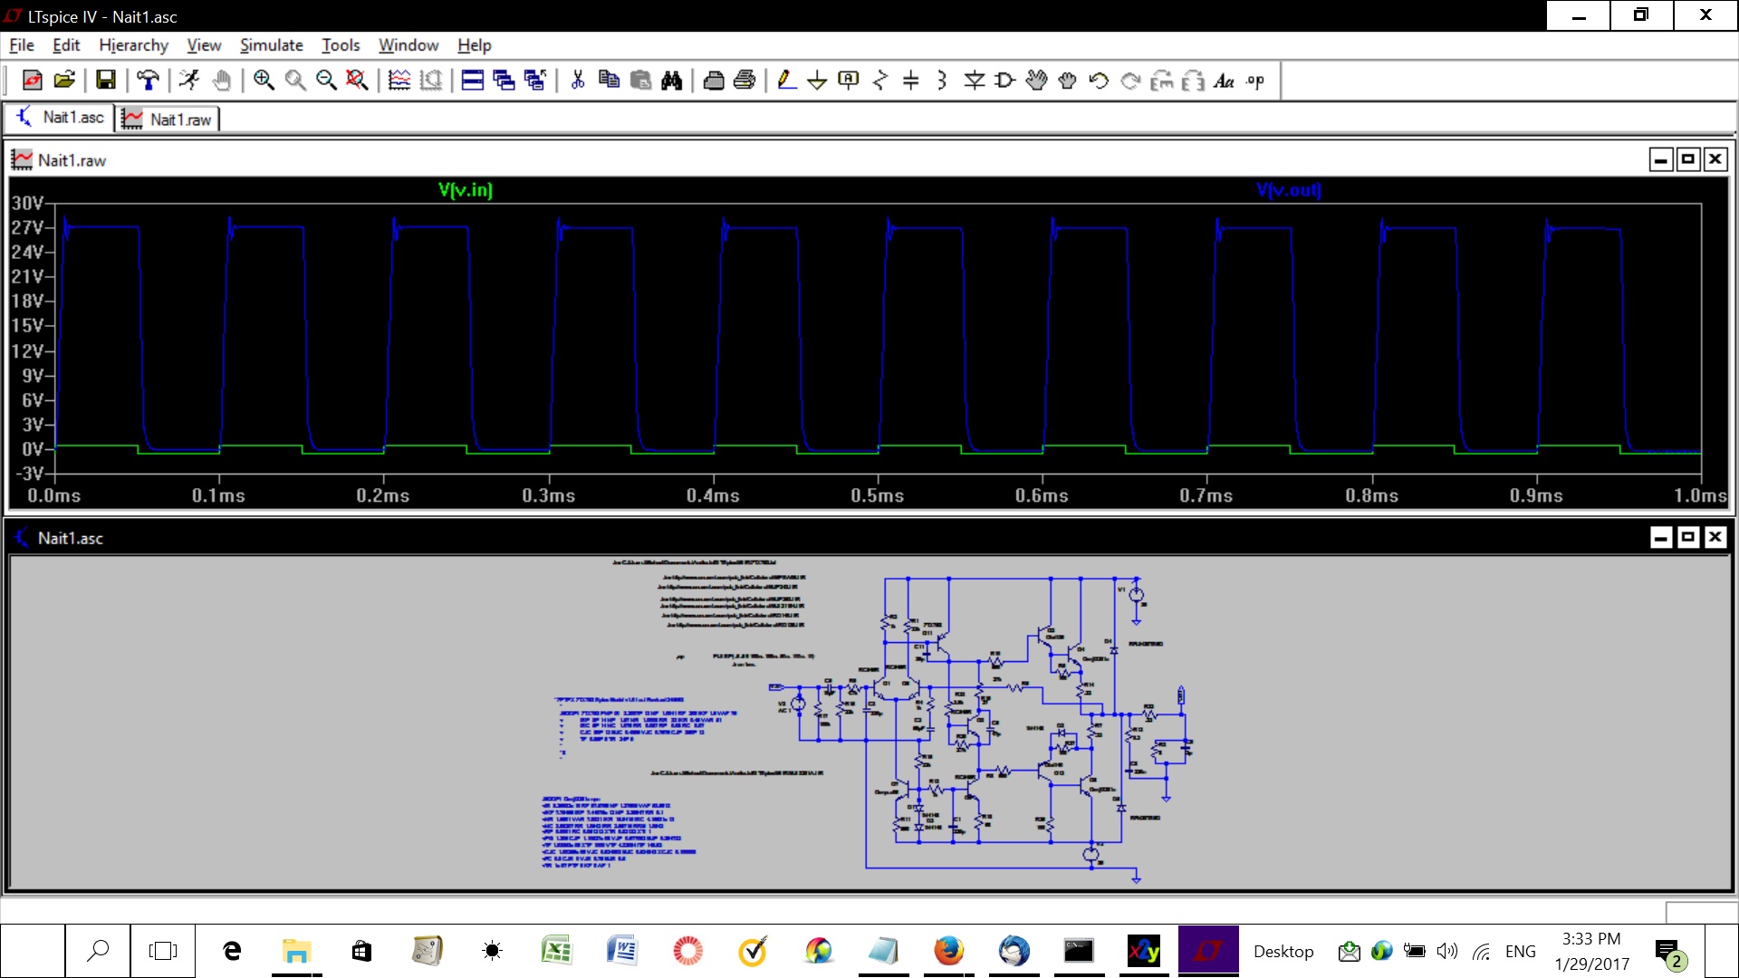The height and width of the screenshot is (978, 1739).
Task: Tile windows with the Tile Horizontally icon
Action: (x=473, y=81)
